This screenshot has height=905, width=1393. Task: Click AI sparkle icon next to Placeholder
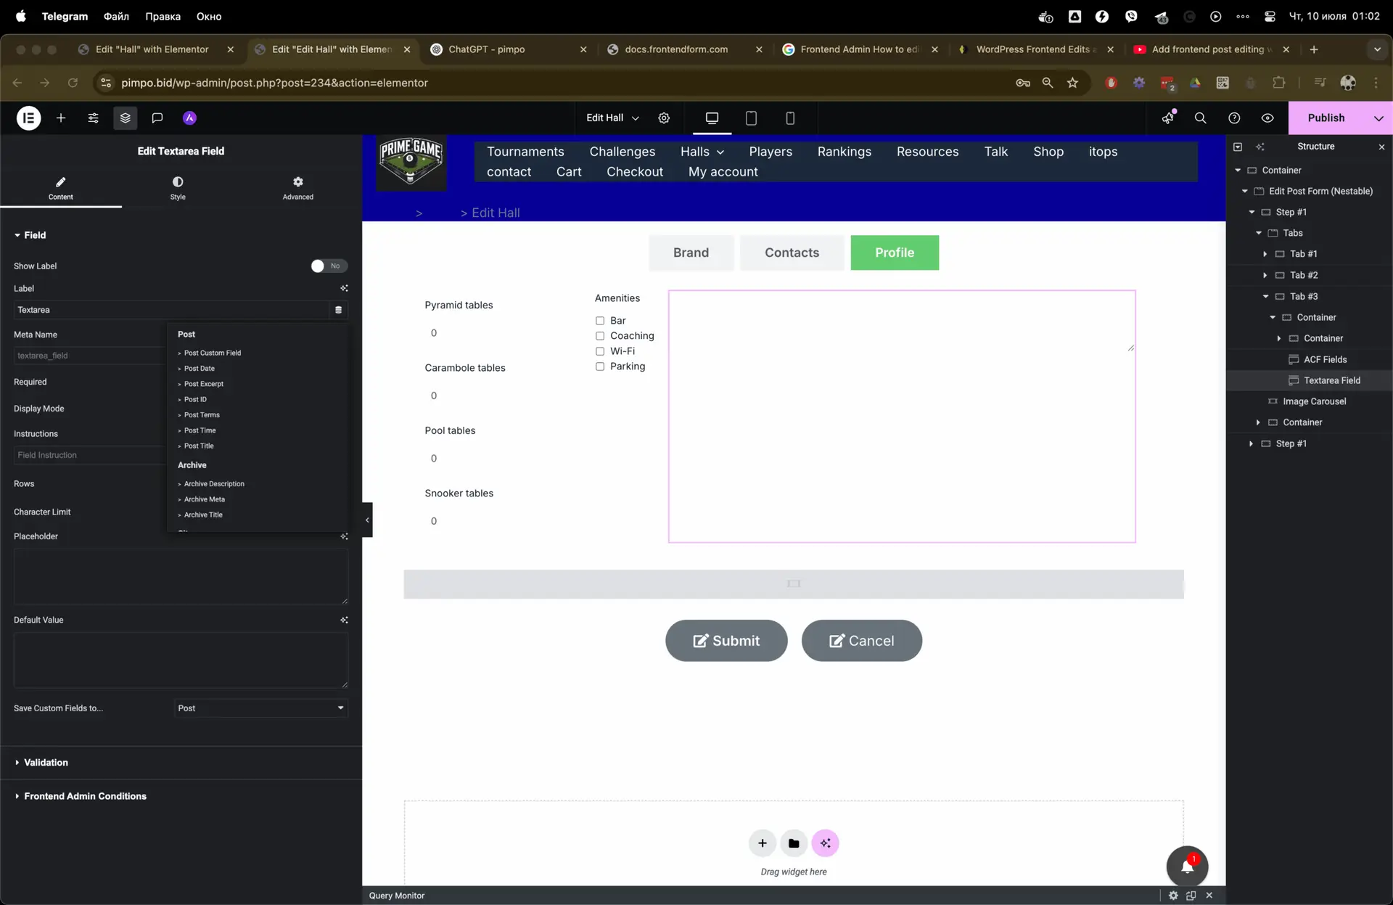(x=344, y=536)
